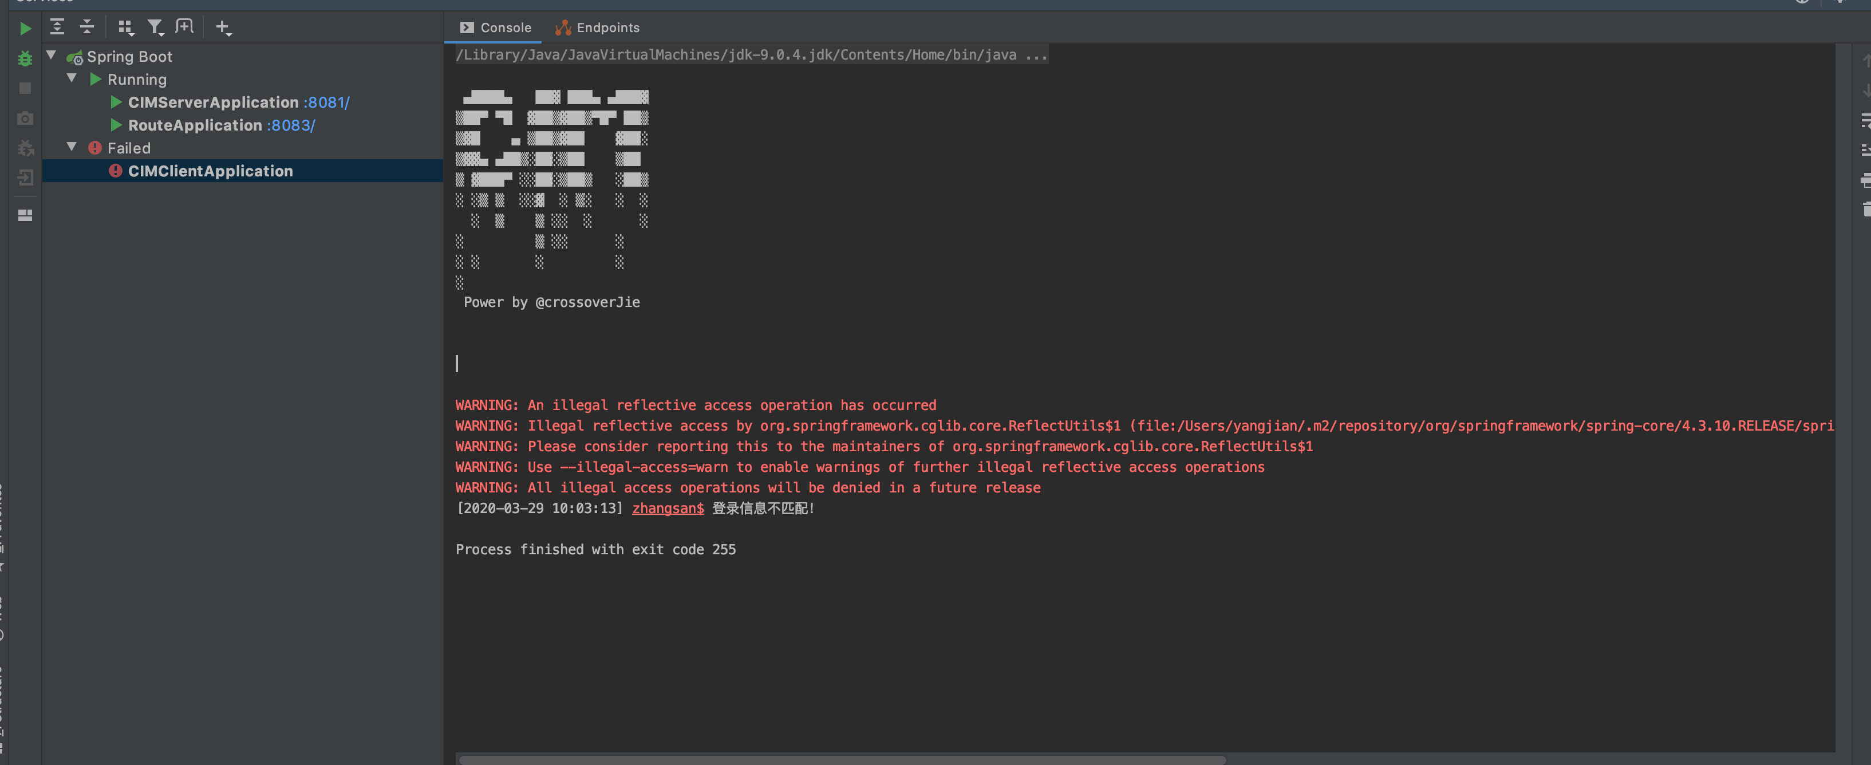This screenshot has width=1871, height=765.
Task: Toggle the split layout view icon at sidebar bottom
Action: coord(25,215)
